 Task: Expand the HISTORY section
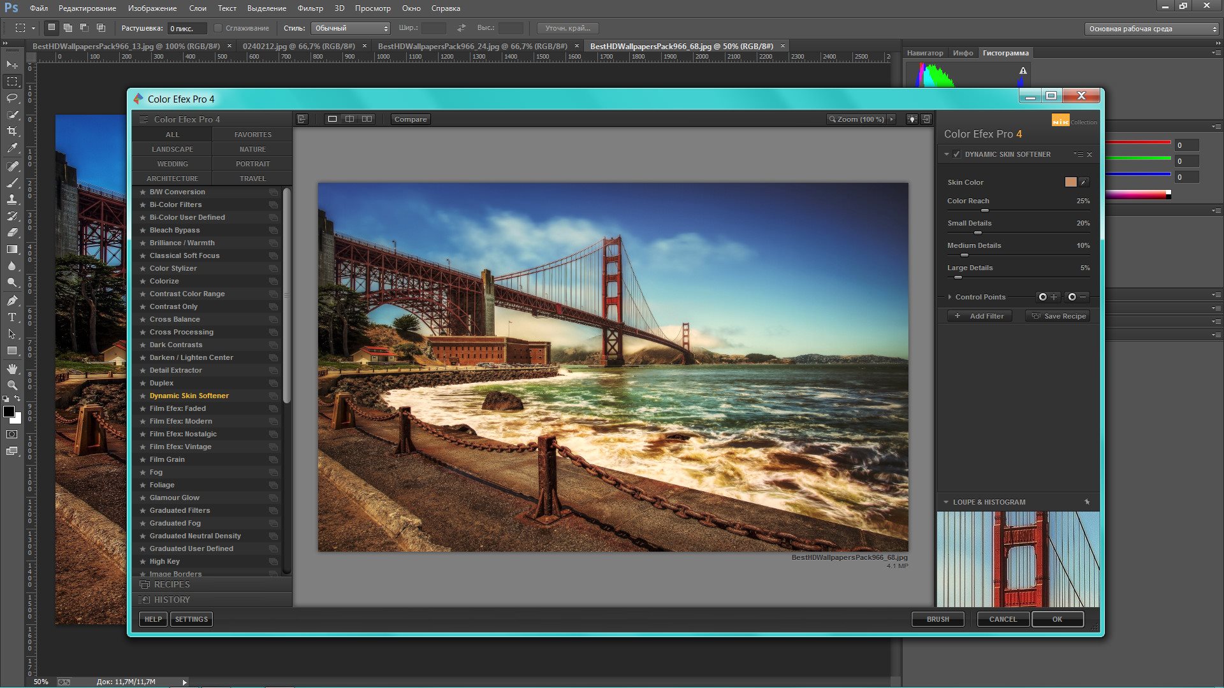point(171,600)
